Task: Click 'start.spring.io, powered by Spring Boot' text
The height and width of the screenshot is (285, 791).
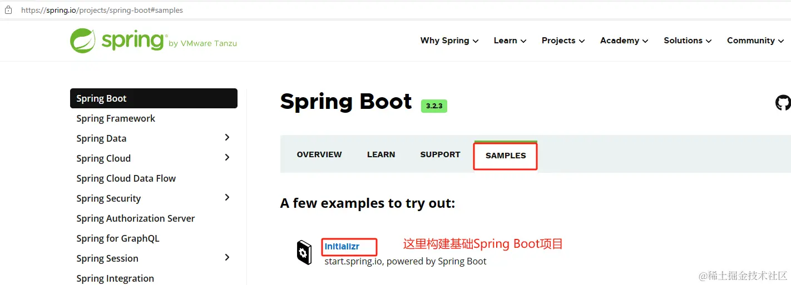Action: click(406, 261)
